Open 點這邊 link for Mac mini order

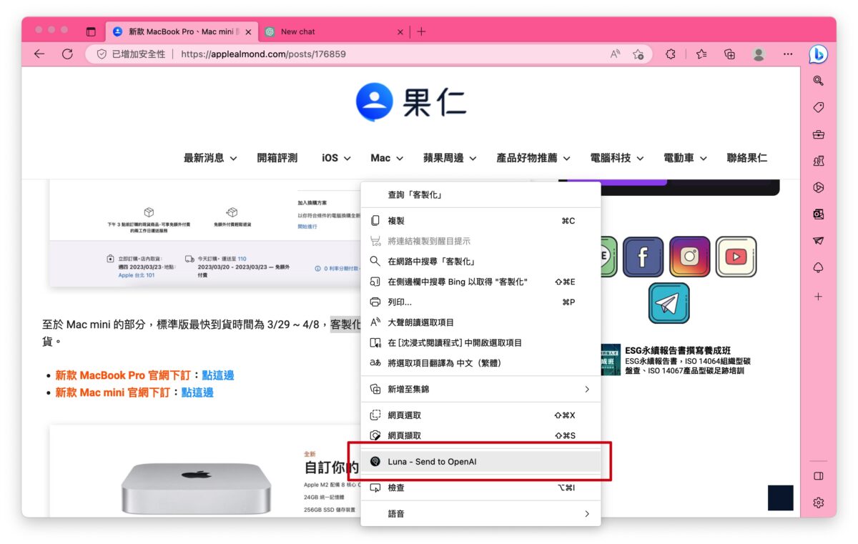click(x=197, y=392)
